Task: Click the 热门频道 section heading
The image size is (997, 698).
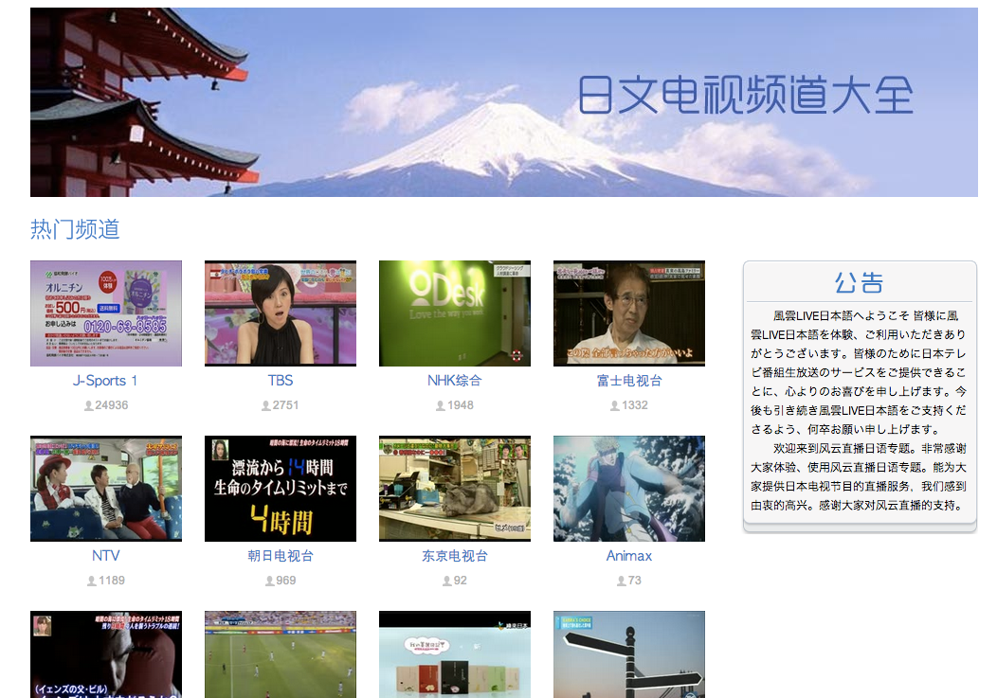Action: [x=75, y=229]
